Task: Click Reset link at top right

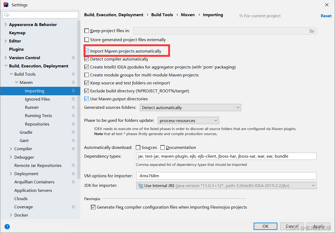Action: click(326, 16)
